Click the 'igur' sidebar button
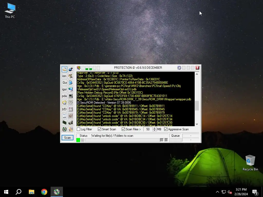The height and width of the screenshot is (197, 263). [x=64, y=89]
